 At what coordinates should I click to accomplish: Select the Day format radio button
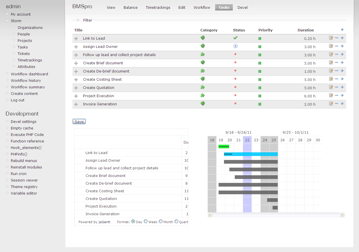click(133, 221)
